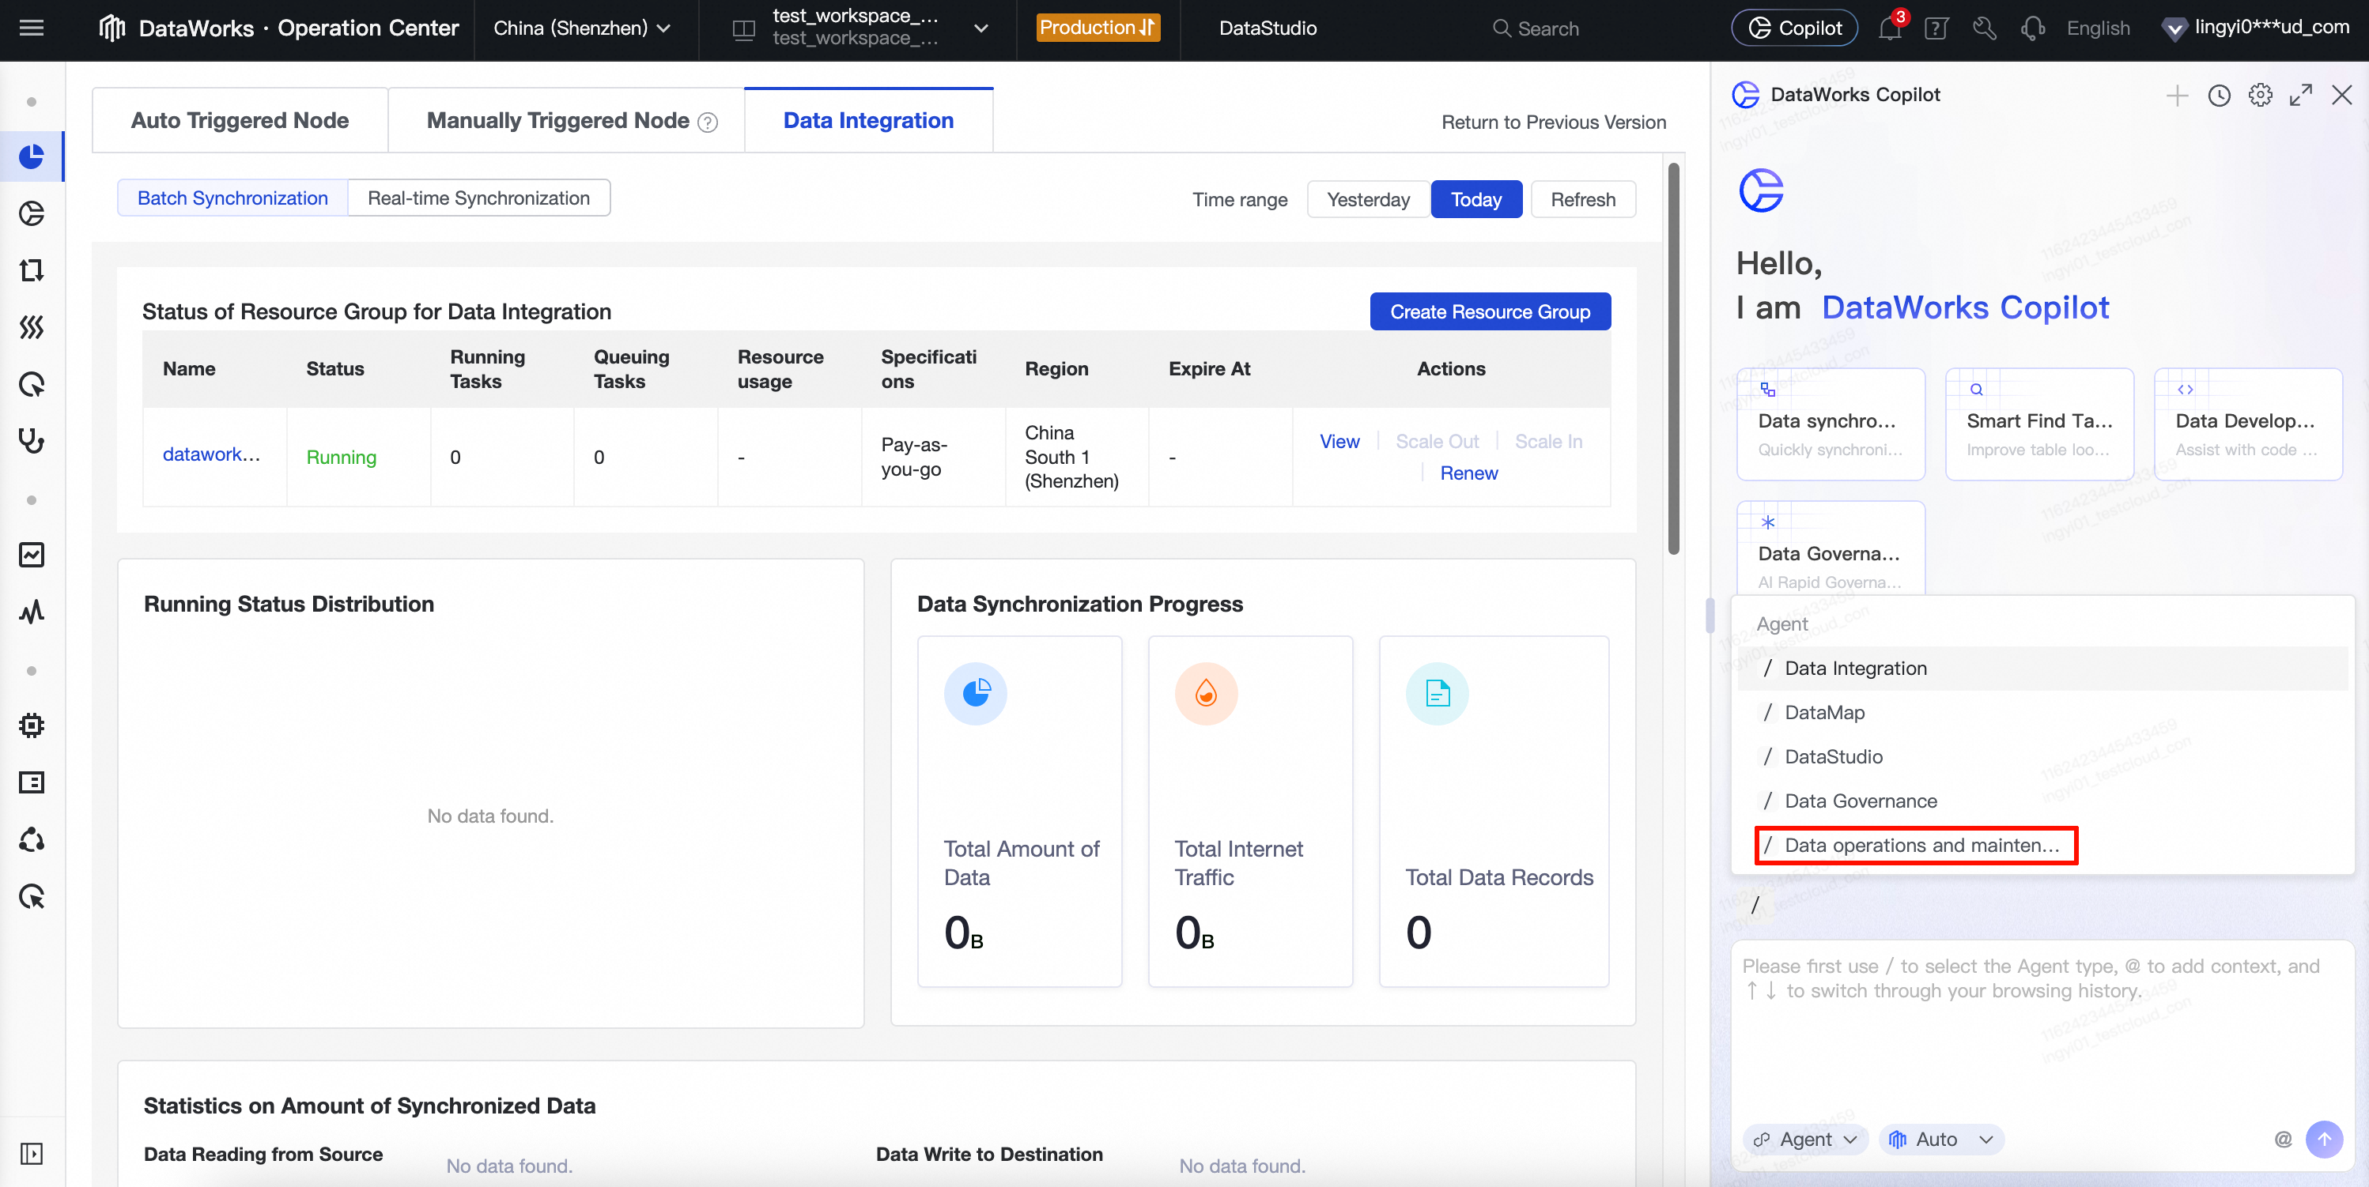Viewport: 2369px width, 1187px height.
Task: Expand Copilot panel to full screen
Action: tap(2301, 96)
